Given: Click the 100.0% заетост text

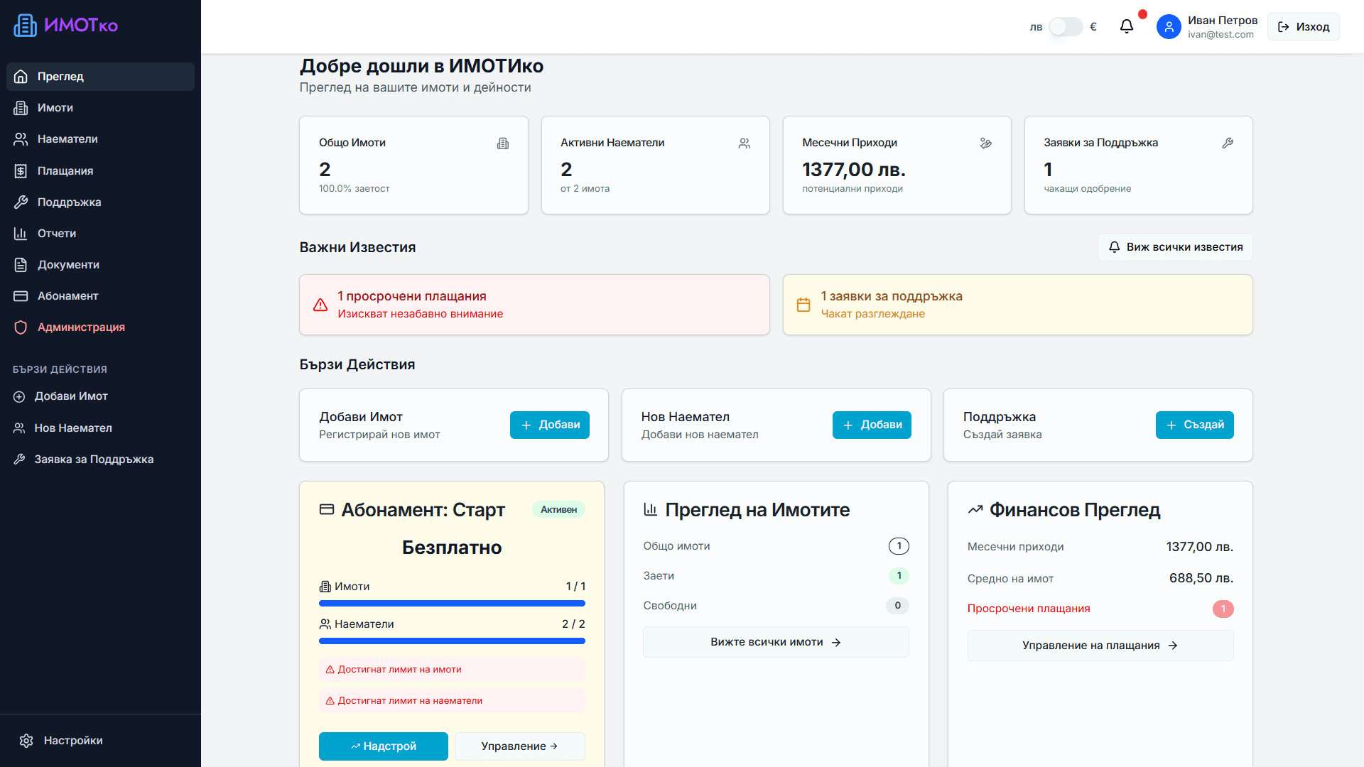Looking at the screenshot, I should click(x=354, y=189).
